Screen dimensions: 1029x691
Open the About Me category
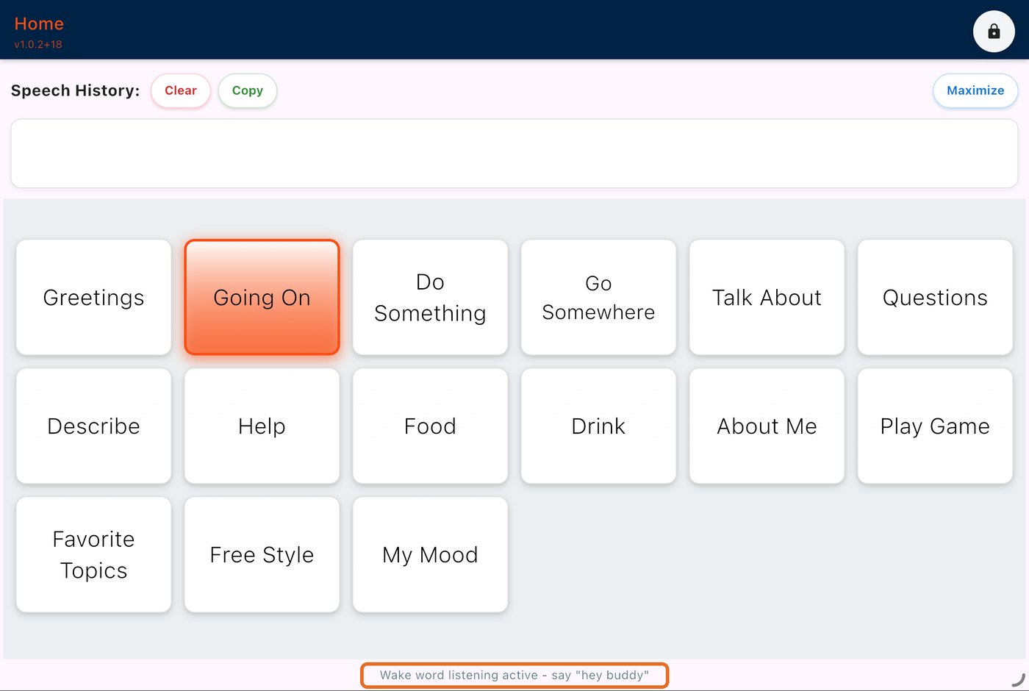[767, 426]
